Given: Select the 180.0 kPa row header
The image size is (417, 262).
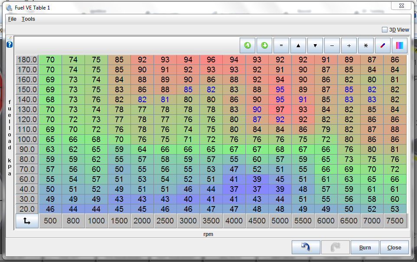Looking at the screenshot, I should pos(27,59).
